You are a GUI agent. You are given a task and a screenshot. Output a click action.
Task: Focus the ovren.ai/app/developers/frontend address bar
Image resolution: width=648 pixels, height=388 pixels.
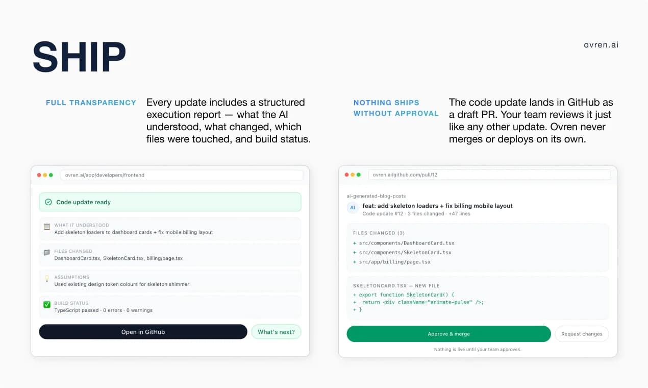[x=182, y=175]
